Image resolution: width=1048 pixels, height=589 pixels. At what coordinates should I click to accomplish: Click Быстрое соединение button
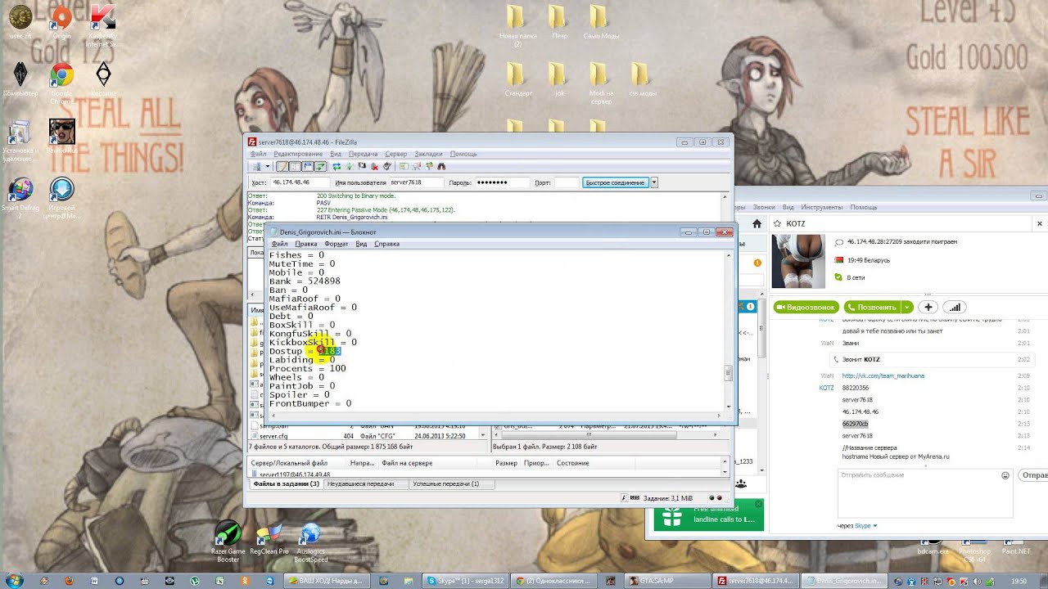(616, 182)
